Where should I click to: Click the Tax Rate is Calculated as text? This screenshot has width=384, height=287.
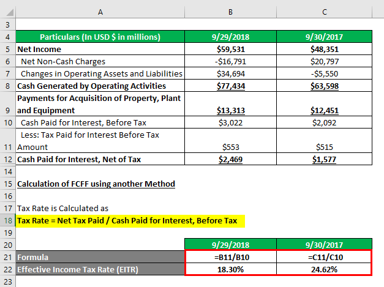(x=62, y=208)
